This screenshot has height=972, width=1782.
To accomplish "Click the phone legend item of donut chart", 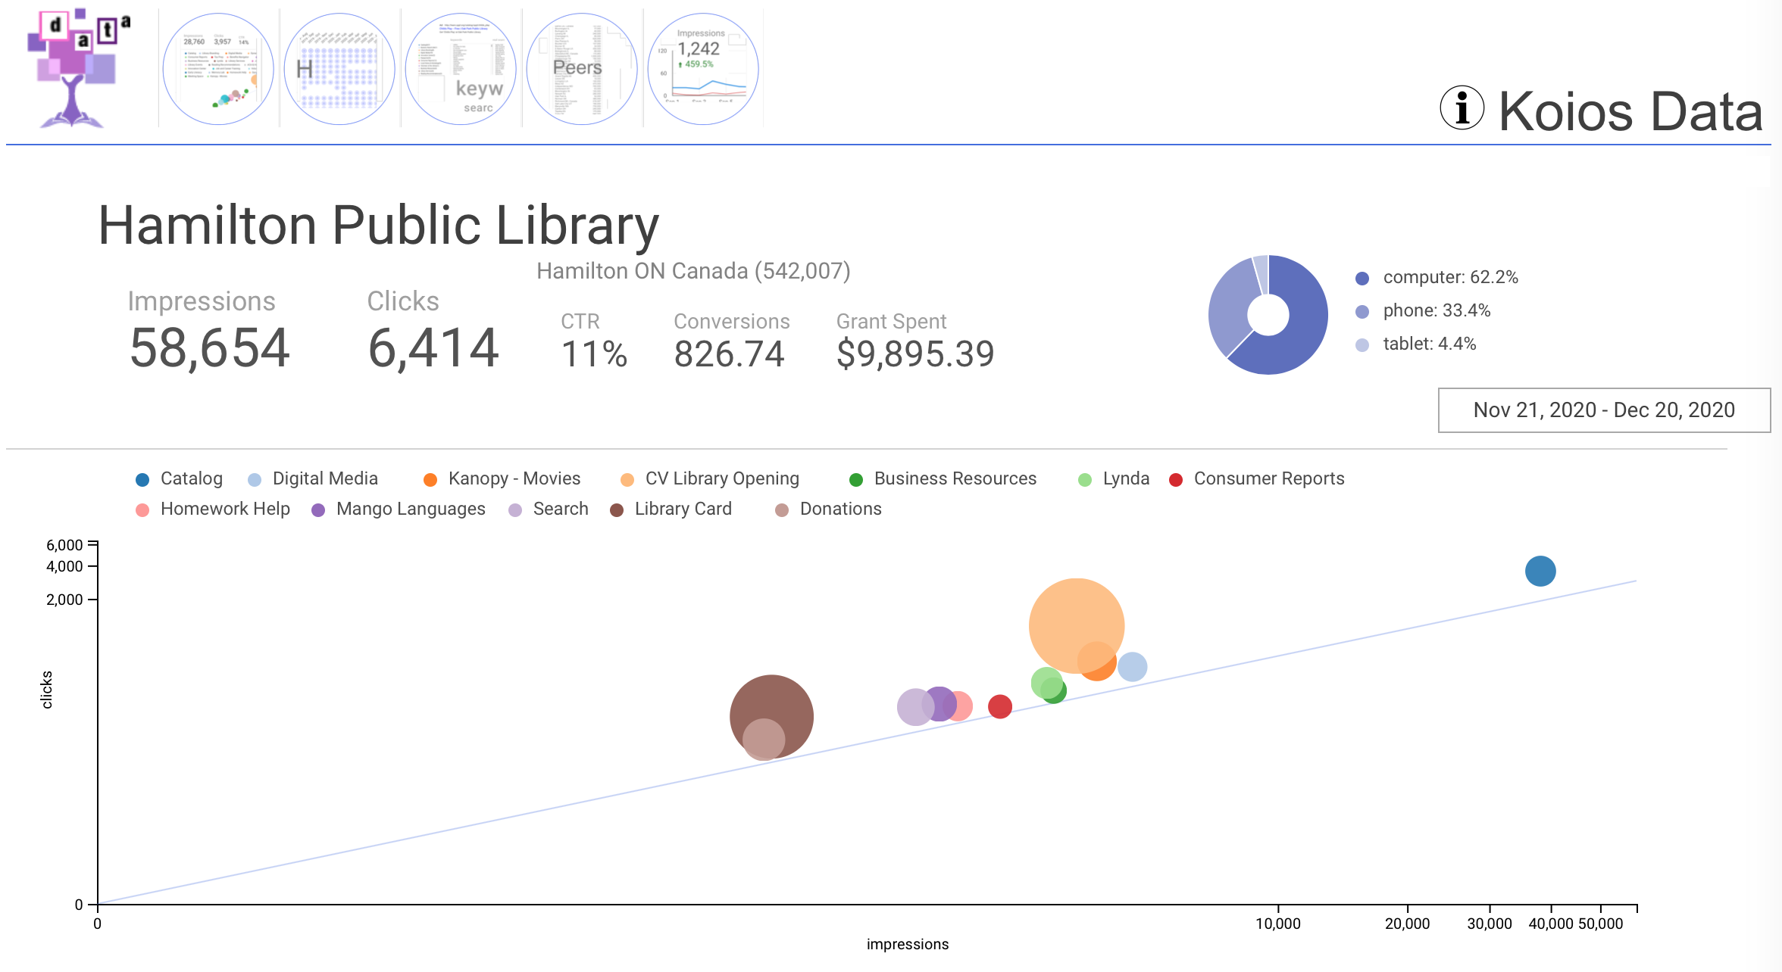I will 1436,311.
